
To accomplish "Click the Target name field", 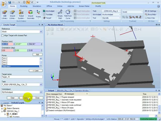I will 22,77.
